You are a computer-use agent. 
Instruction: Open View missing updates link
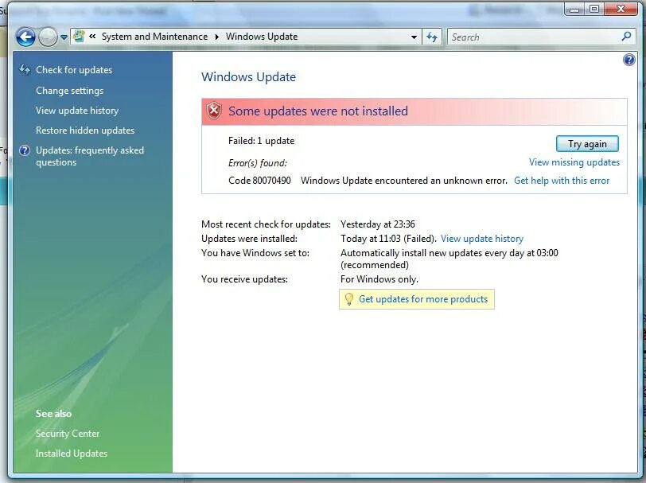(x=574, y=162)
